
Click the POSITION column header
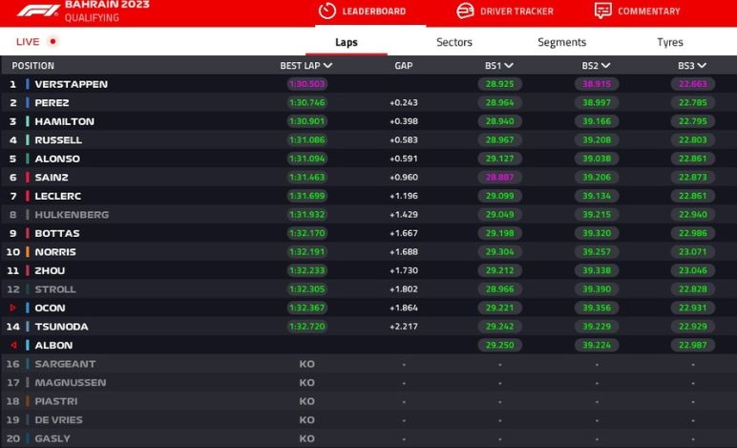(32, 66)
